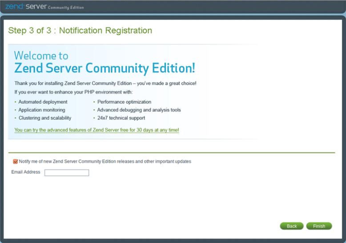The width and height of the screenshot is (346, 243).
Task: Click 'Performance optimization' bullet text
Action: click(124, 102)
